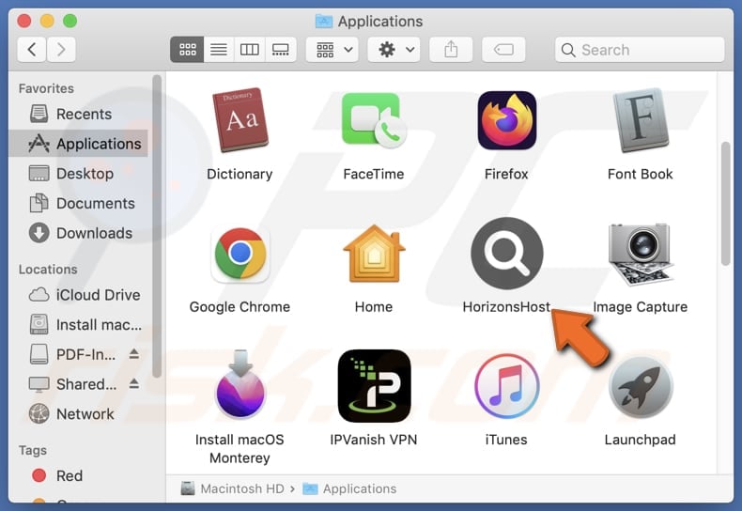Click the IPVanish VPN name label
This screenshot has width=742, height=511.
click(x=374, y=440)
